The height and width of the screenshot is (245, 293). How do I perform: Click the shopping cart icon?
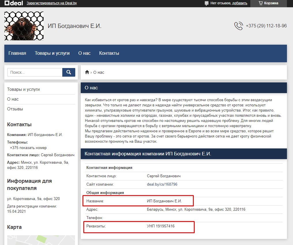[x=261, y=3]
